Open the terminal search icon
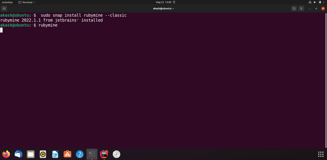327x160 pixels. [x=294, y=9]
